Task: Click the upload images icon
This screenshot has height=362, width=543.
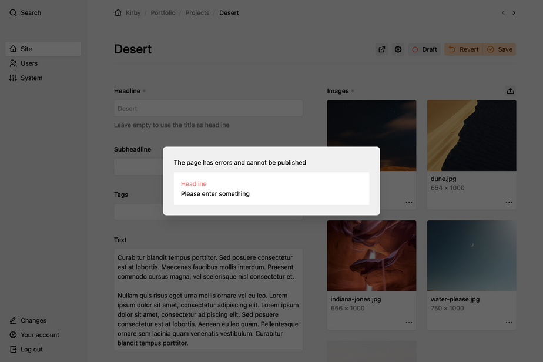Action: pyautogui.click(x=510, y=91)
